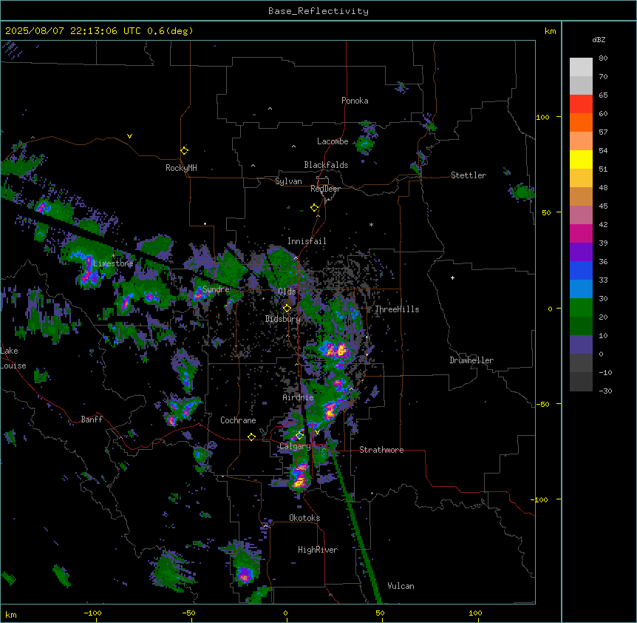Click the Olds town label
This screenshot has height=623, width=637.
287,292
